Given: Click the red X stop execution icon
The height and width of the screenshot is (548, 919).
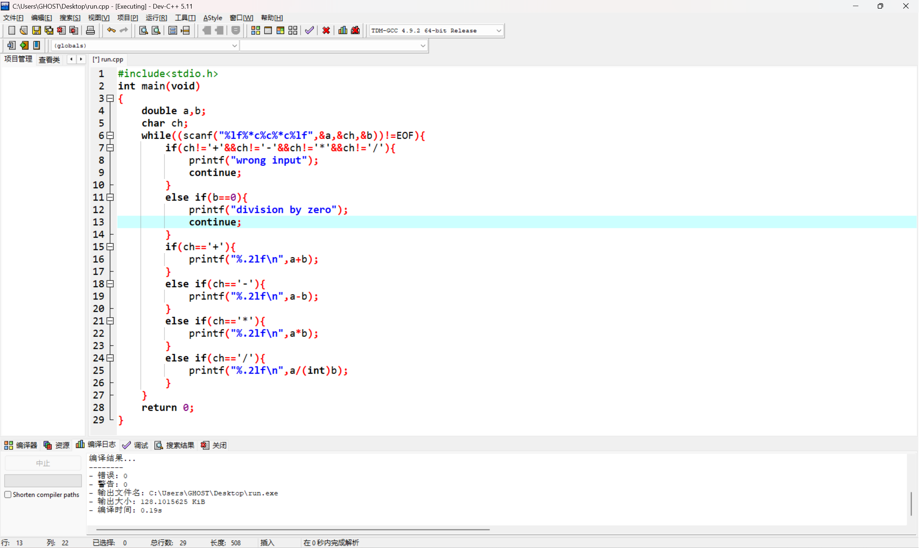Looking at the screenshot, I should [x=326, y=31].
